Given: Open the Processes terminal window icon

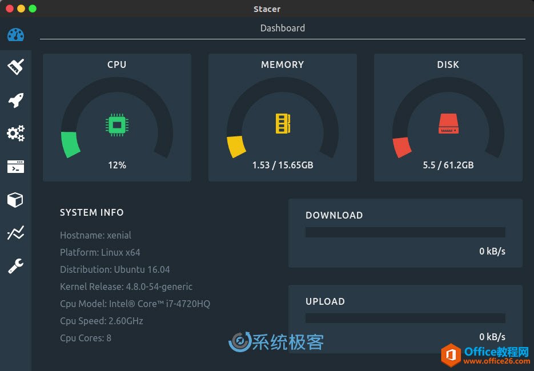Looking at the screenshot, I should (15, 167).
